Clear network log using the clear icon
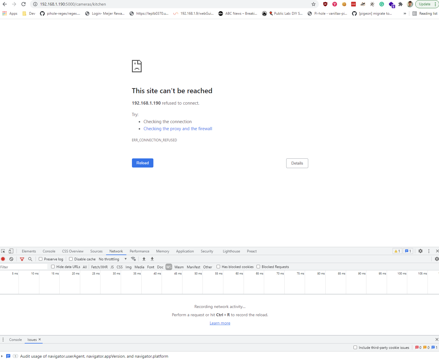 pos(11,259)
